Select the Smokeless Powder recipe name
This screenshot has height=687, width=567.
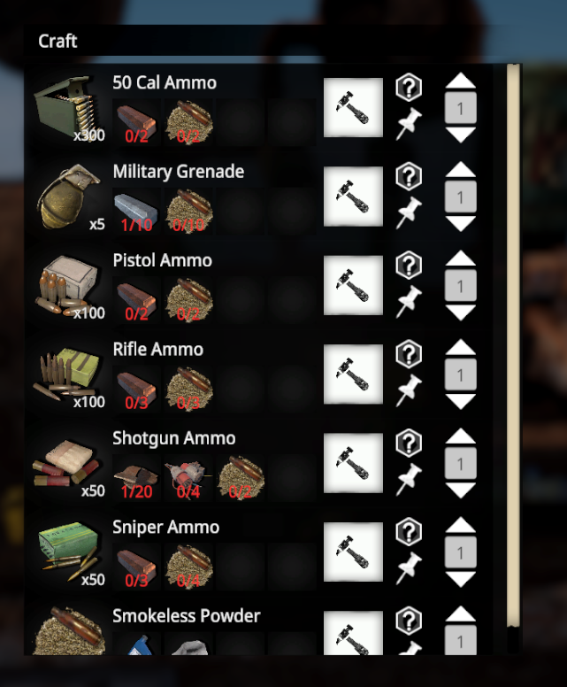pos(186,616)
